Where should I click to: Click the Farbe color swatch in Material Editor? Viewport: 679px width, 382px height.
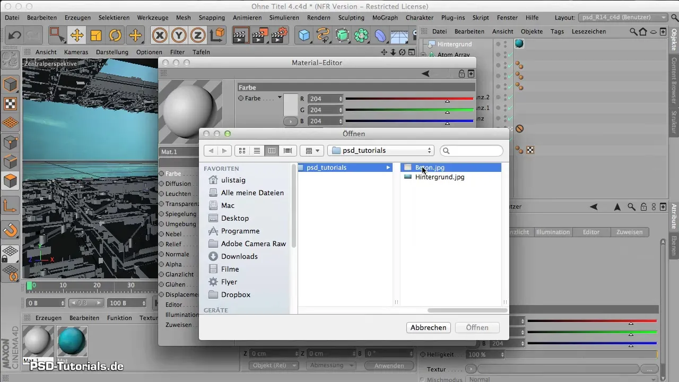pyautogui.click(x=290, y=105)
